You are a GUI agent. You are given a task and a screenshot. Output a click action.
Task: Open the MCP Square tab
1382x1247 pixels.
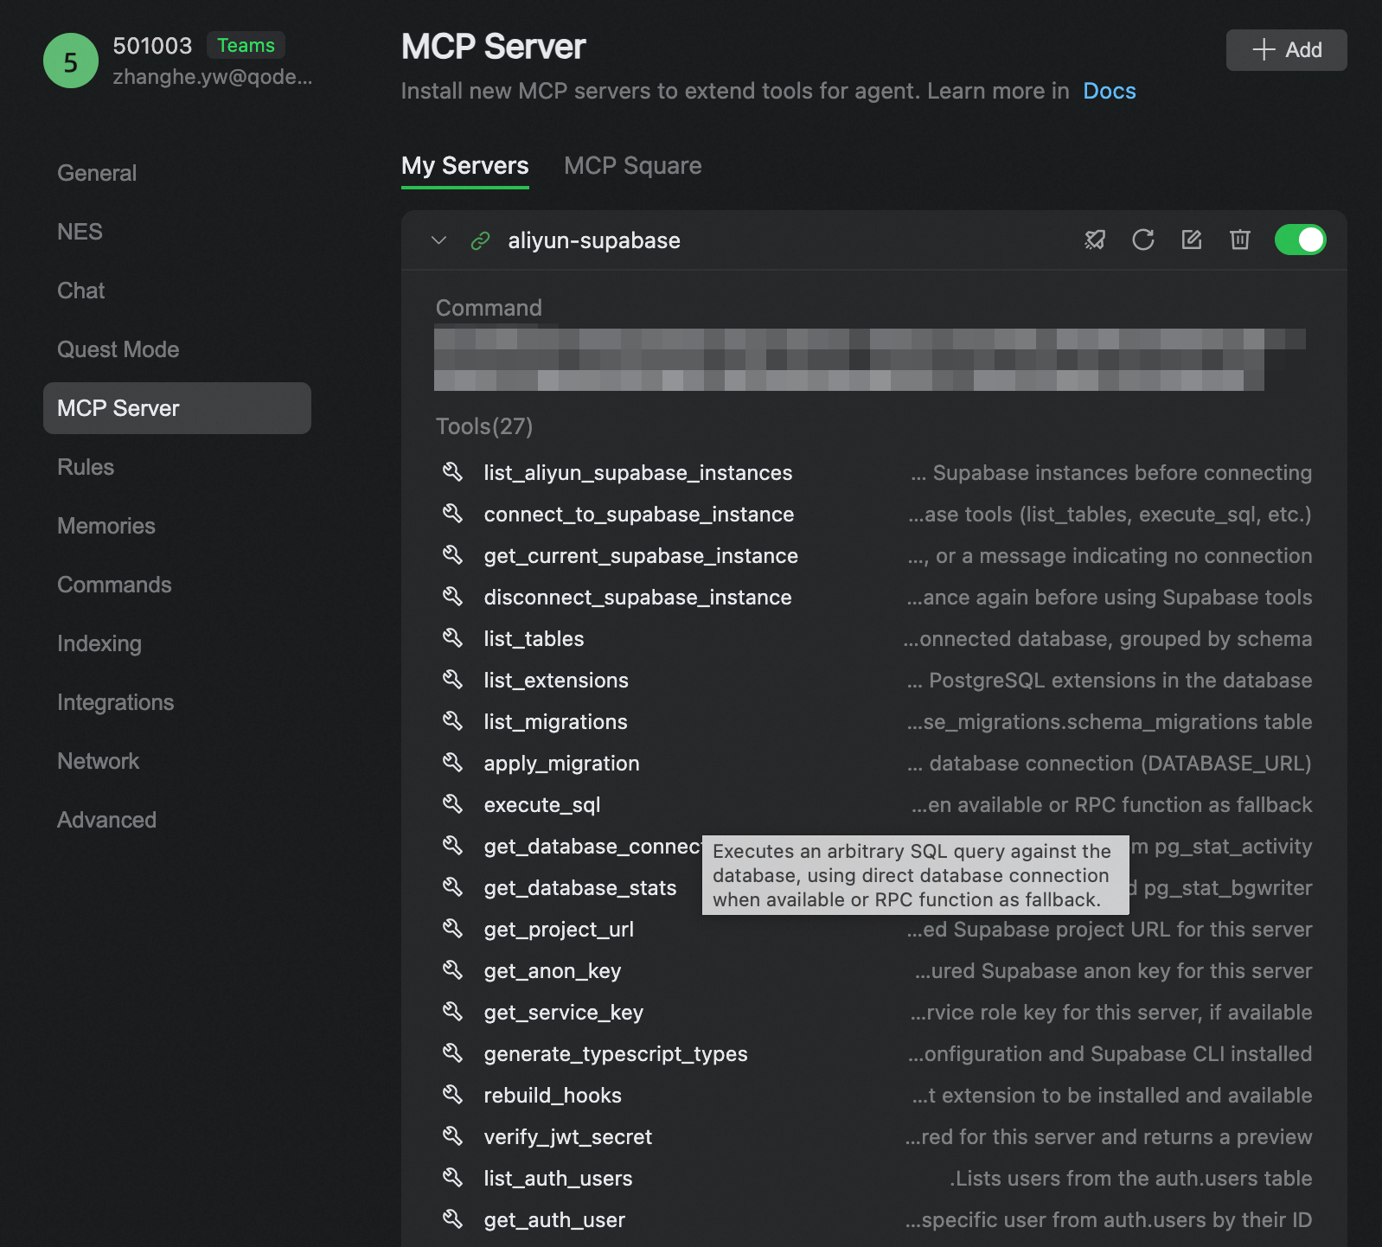point(633,165)
